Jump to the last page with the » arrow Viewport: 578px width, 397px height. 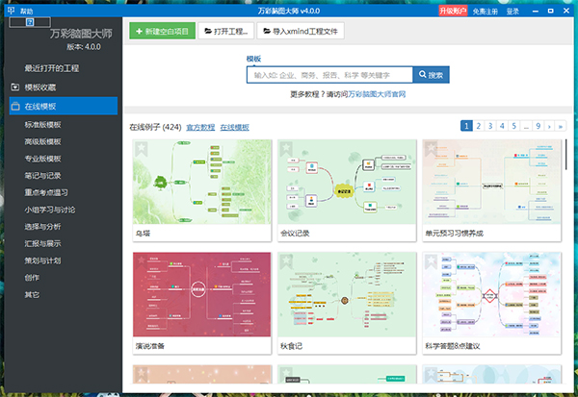[562, 126]
